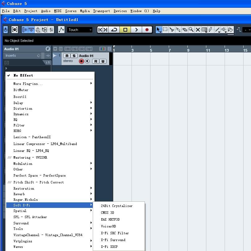Screen dimensions: 251x251
Task: Click the Show Overview icon
Action: [38, 30]
